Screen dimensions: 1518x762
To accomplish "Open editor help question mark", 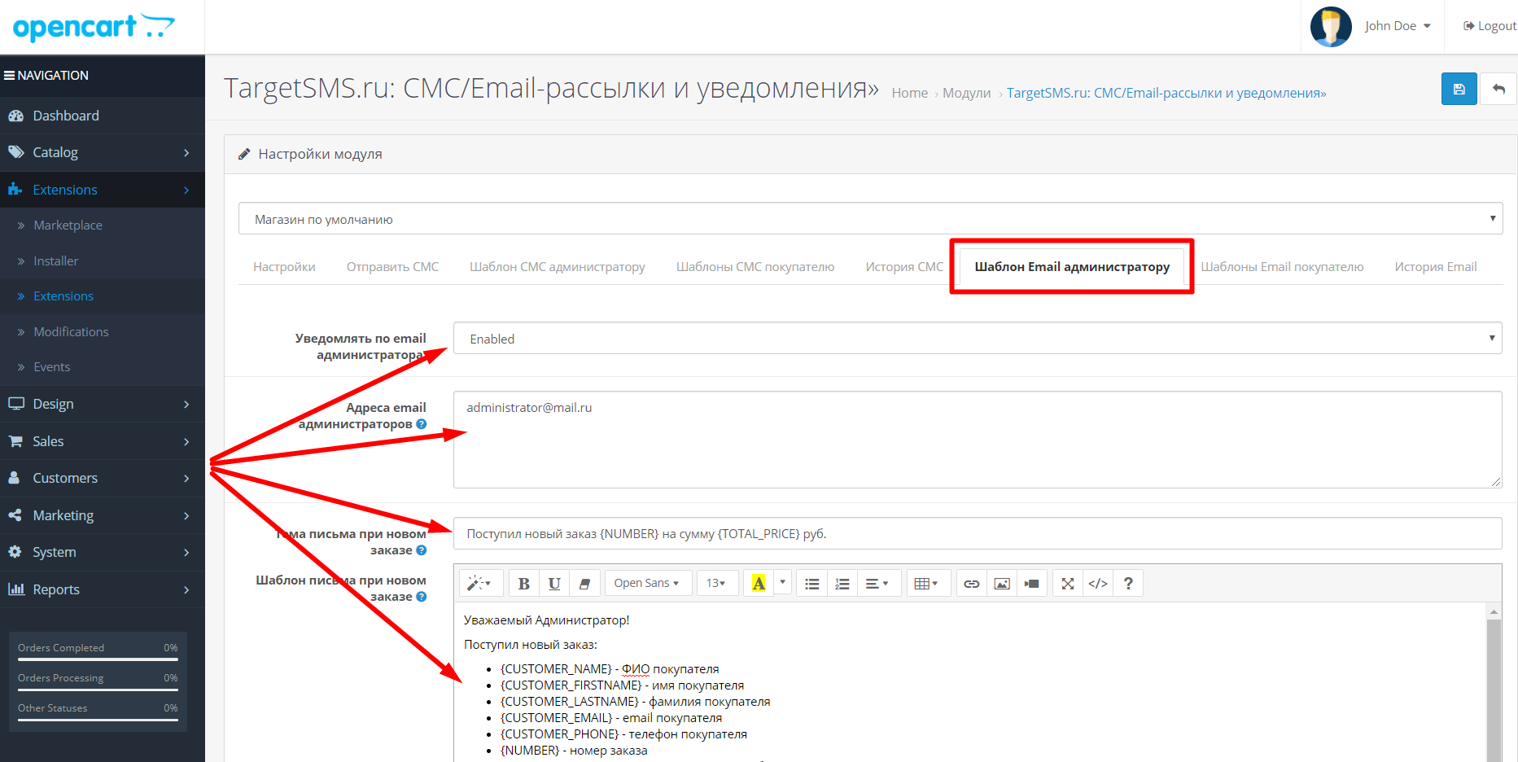I will (x=1128, y=583).
